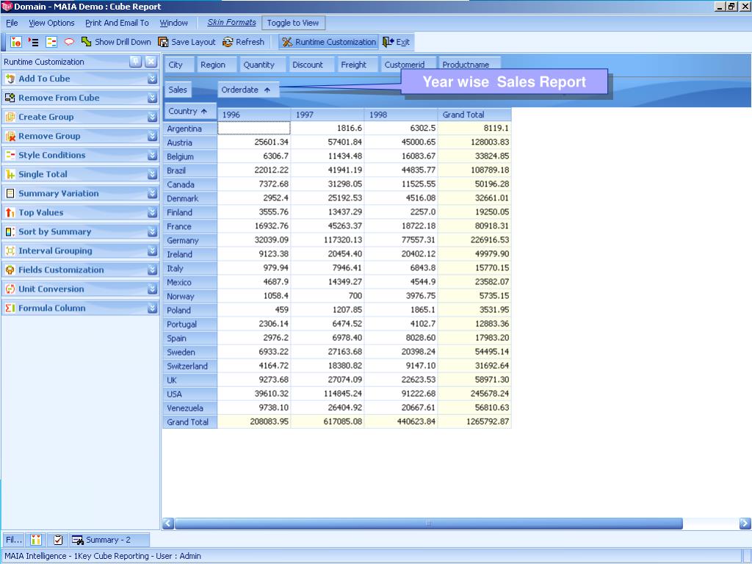The image size is (752, 564).
Task: Click the Skin Formats link
Action: click(x=231, y=23)
